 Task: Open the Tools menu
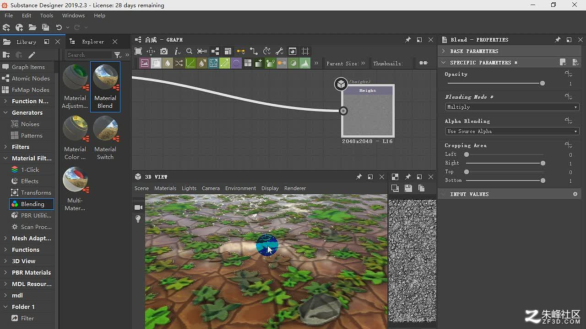[47, 16]
